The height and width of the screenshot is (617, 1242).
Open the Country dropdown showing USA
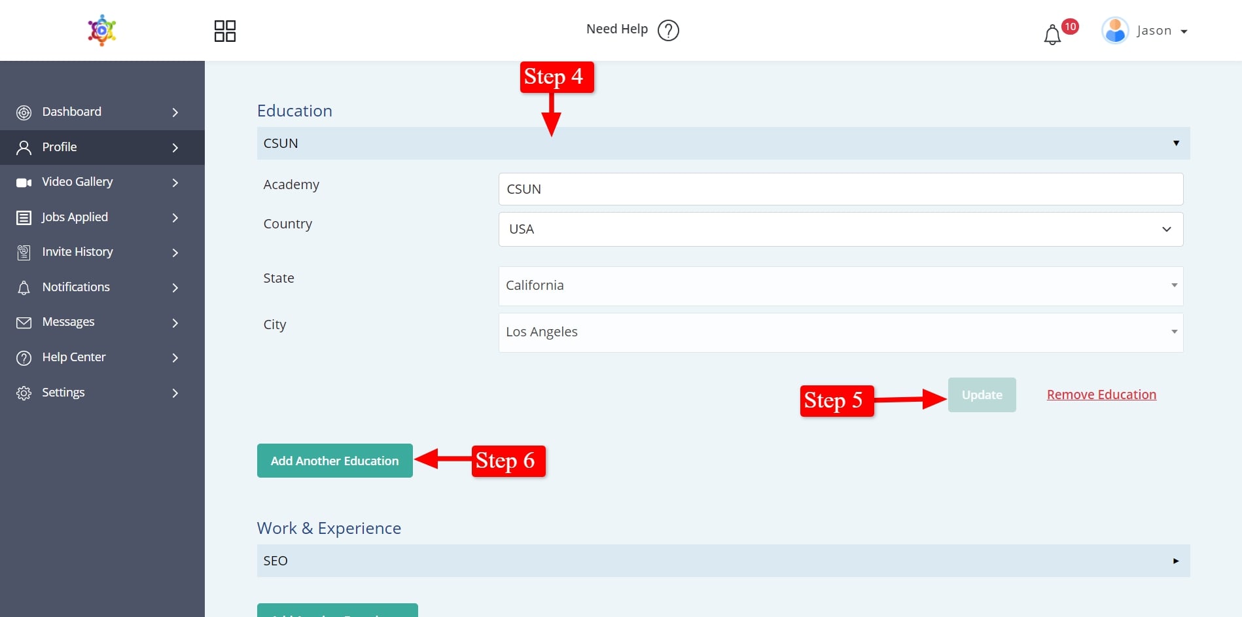coord(840,229)
